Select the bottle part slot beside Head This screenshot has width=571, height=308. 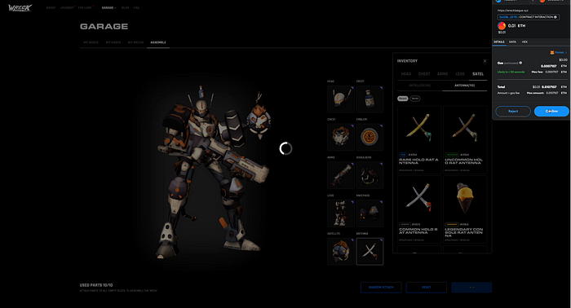(x=370, y=99)
